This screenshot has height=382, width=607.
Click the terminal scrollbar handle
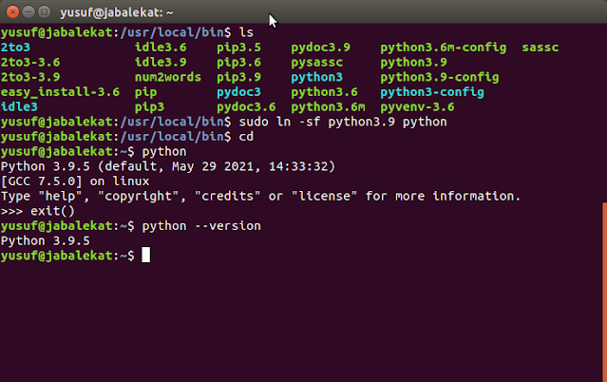tap(605, 292)
